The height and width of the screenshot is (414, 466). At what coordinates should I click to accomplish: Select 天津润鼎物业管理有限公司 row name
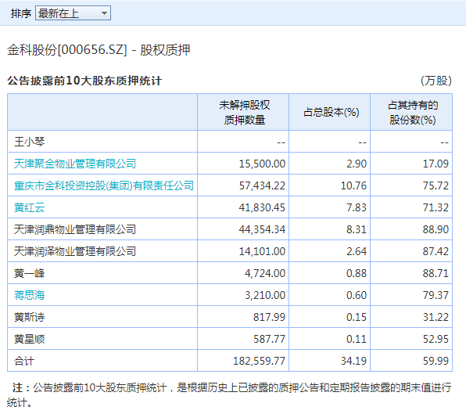pos(75,229)
